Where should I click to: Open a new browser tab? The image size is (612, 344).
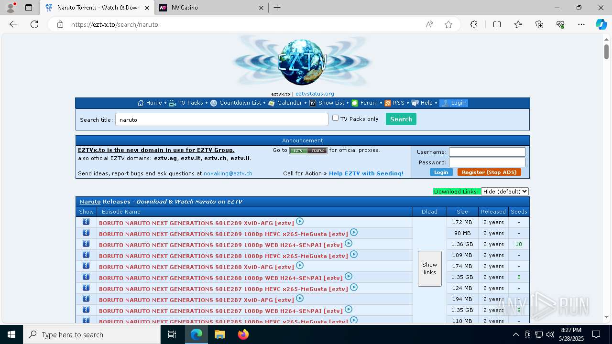[277, 8]
